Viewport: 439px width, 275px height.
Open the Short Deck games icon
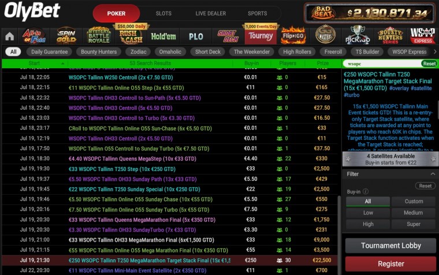click(x=228, y=36)
